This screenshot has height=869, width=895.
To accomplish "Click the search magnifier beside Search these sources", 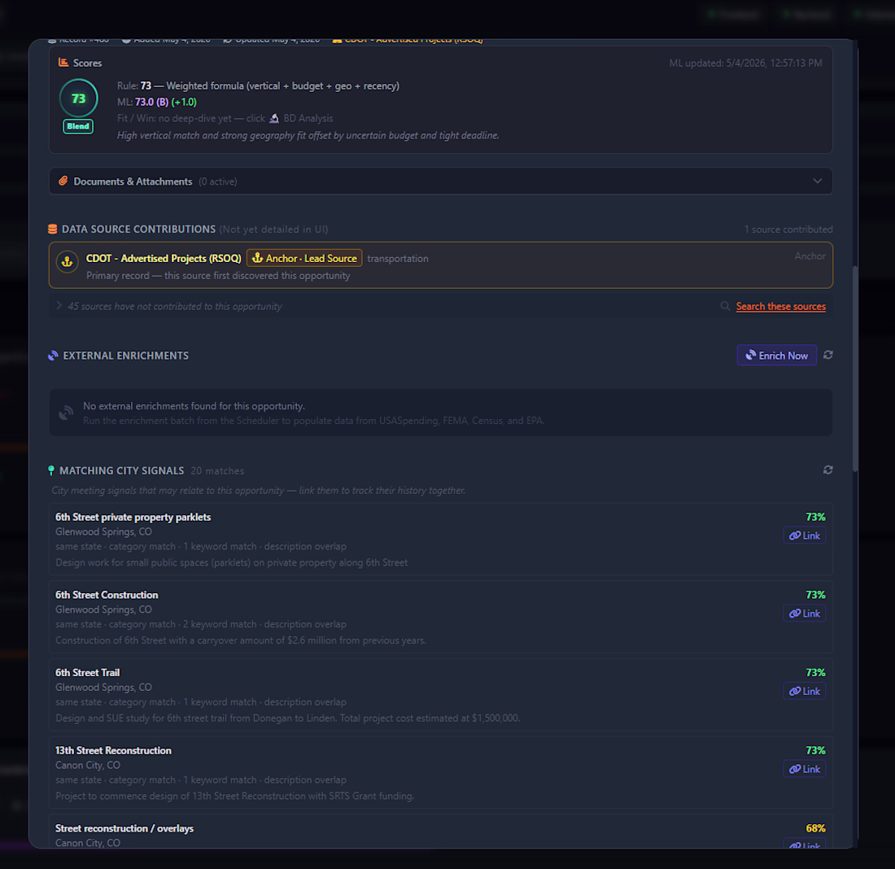I will click(725, 306).
